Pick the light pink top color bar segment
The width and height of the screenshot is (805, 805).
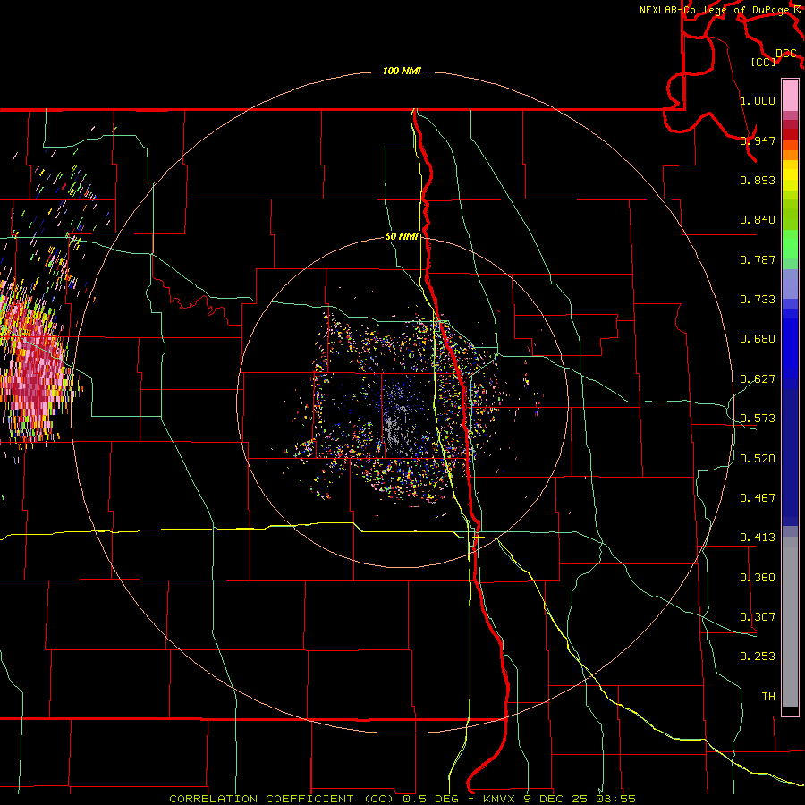coord(790,96)
